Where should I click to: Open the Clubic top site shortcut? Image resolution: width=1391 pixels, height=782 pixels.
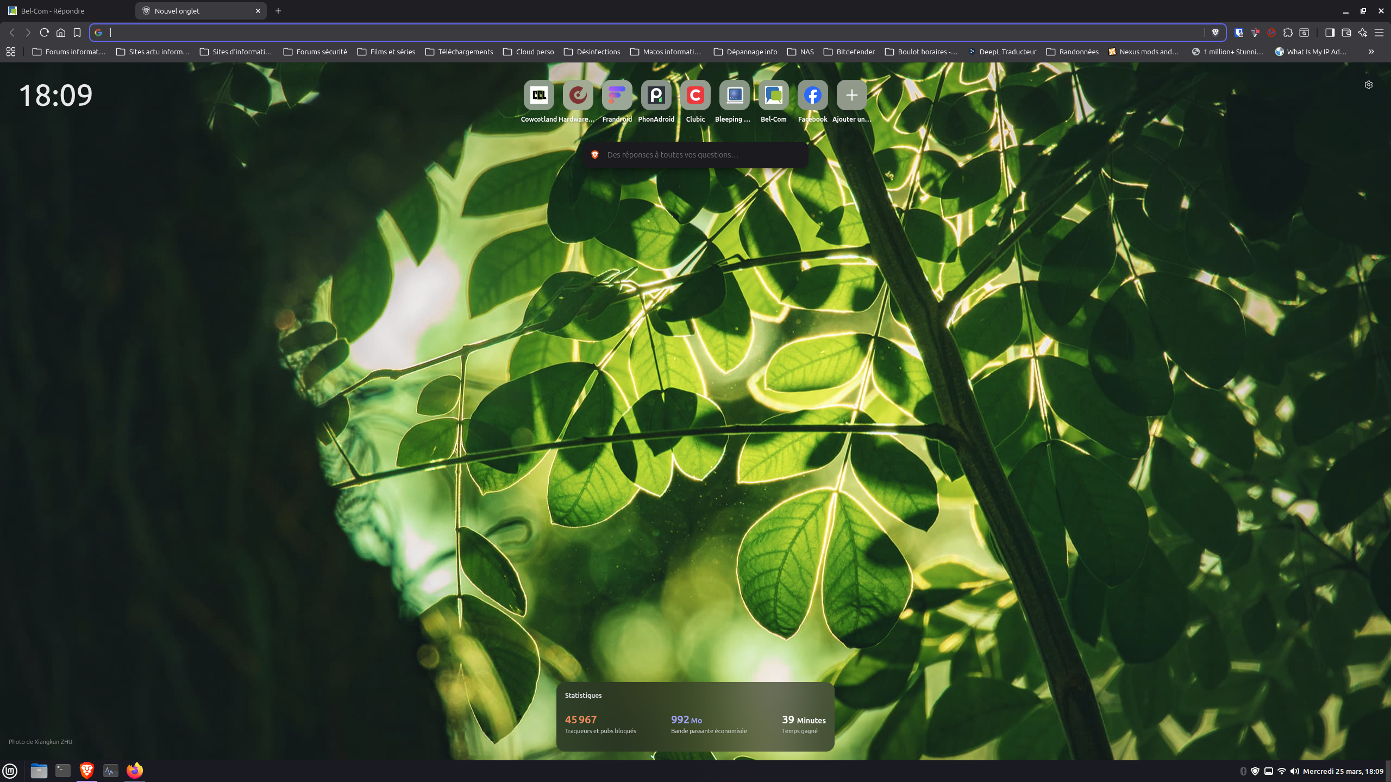click(695, 96)
